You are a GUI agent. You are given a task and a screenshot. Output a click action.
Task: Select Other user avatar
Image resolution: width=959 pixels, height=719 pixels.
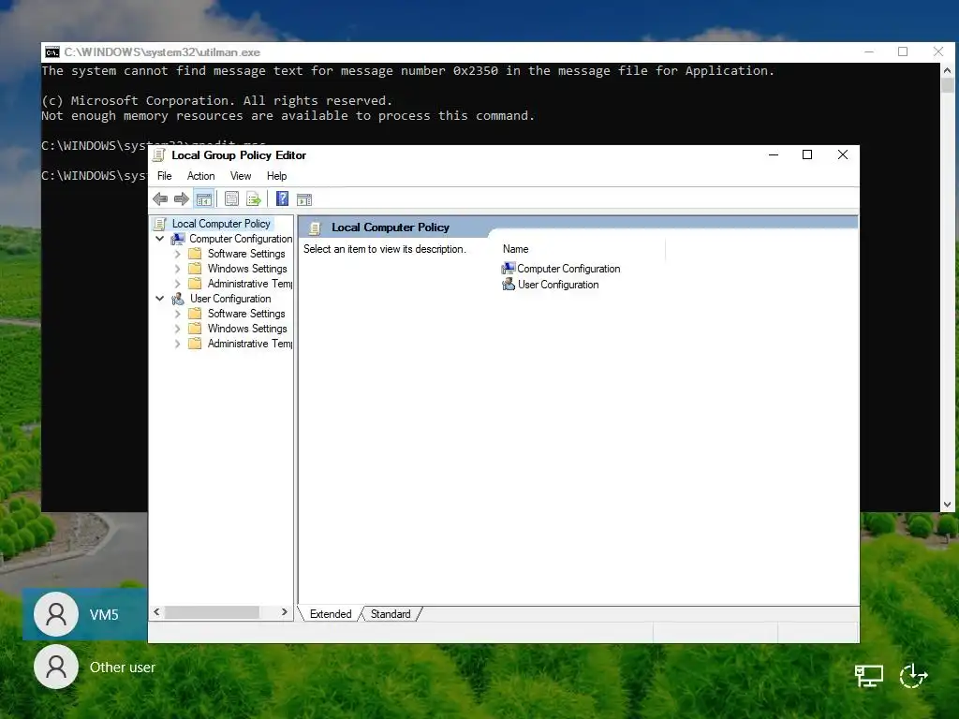(x=55, y=667)
